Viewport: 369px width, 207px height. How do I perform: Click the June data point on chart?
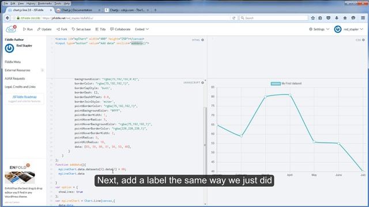(338, 143)
